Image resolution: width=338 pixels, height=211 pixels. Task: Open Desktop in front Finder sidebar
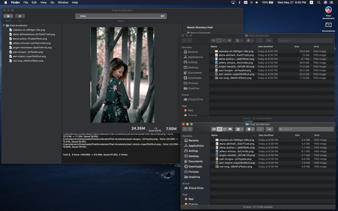tap(191, 156)
